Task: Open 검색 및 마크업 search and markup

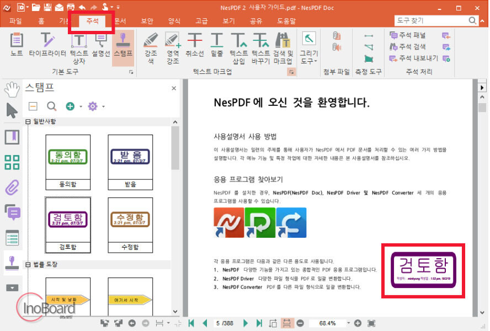Action: point(283,49)
